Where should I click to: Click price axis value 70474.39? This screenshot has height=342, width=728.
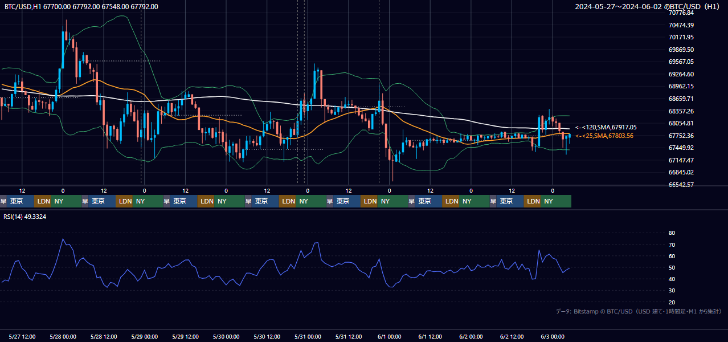(681, 25)
